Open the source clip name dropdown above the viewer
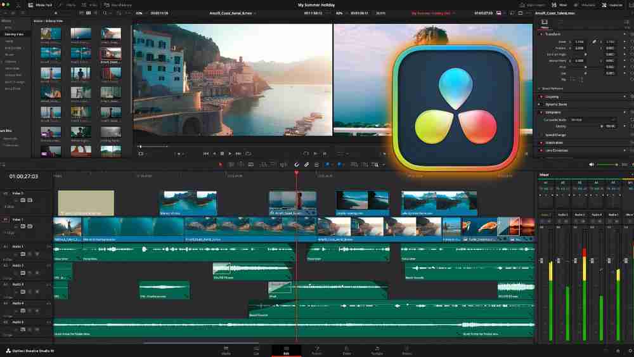This screenshot has height=357, width=634. pyautogui.click(x=233, y=13)
